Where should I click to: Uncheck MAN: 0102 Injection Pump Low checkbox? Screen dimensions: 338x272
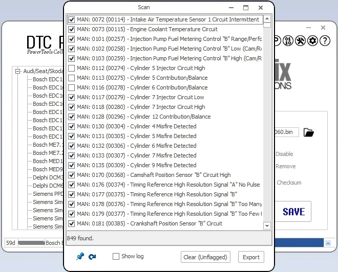pyautogui.click(x=71, y=49)
